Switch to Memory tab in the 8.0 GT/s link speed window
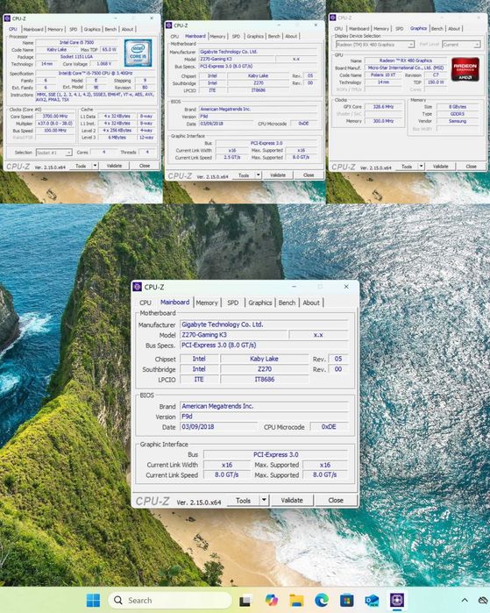This screenshot has height=613, width=490. point(207,303)
